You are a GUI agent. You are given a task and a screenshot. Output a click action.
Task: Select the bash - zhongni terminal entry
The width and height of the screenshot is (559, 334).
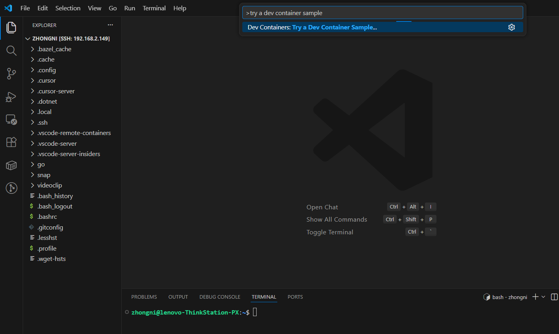tap(505, 297)
